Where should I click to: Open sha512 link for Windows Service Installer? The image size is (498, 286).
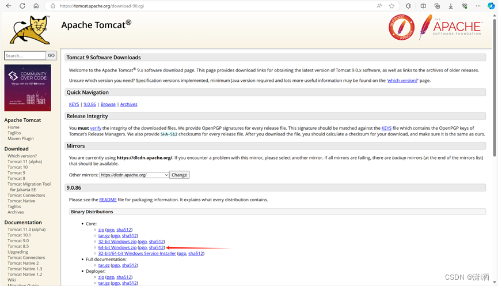(196, 254)
